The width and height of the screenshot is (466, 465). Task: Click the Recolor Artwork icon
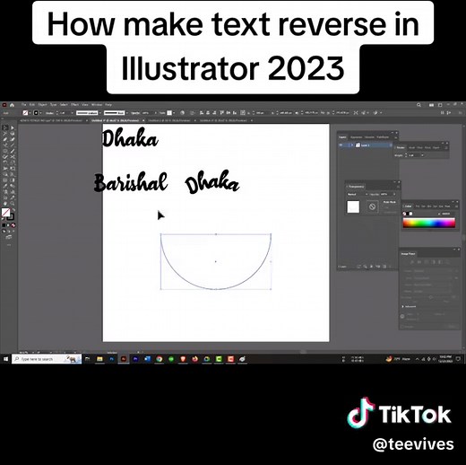pos(183,113)
